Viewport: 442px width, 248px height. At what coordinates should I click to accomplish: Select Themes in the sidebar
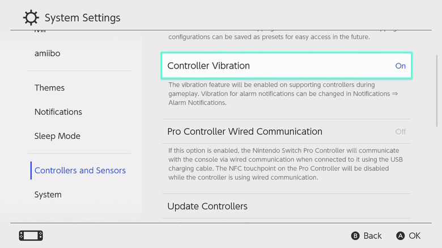click(x=49, y=88)
